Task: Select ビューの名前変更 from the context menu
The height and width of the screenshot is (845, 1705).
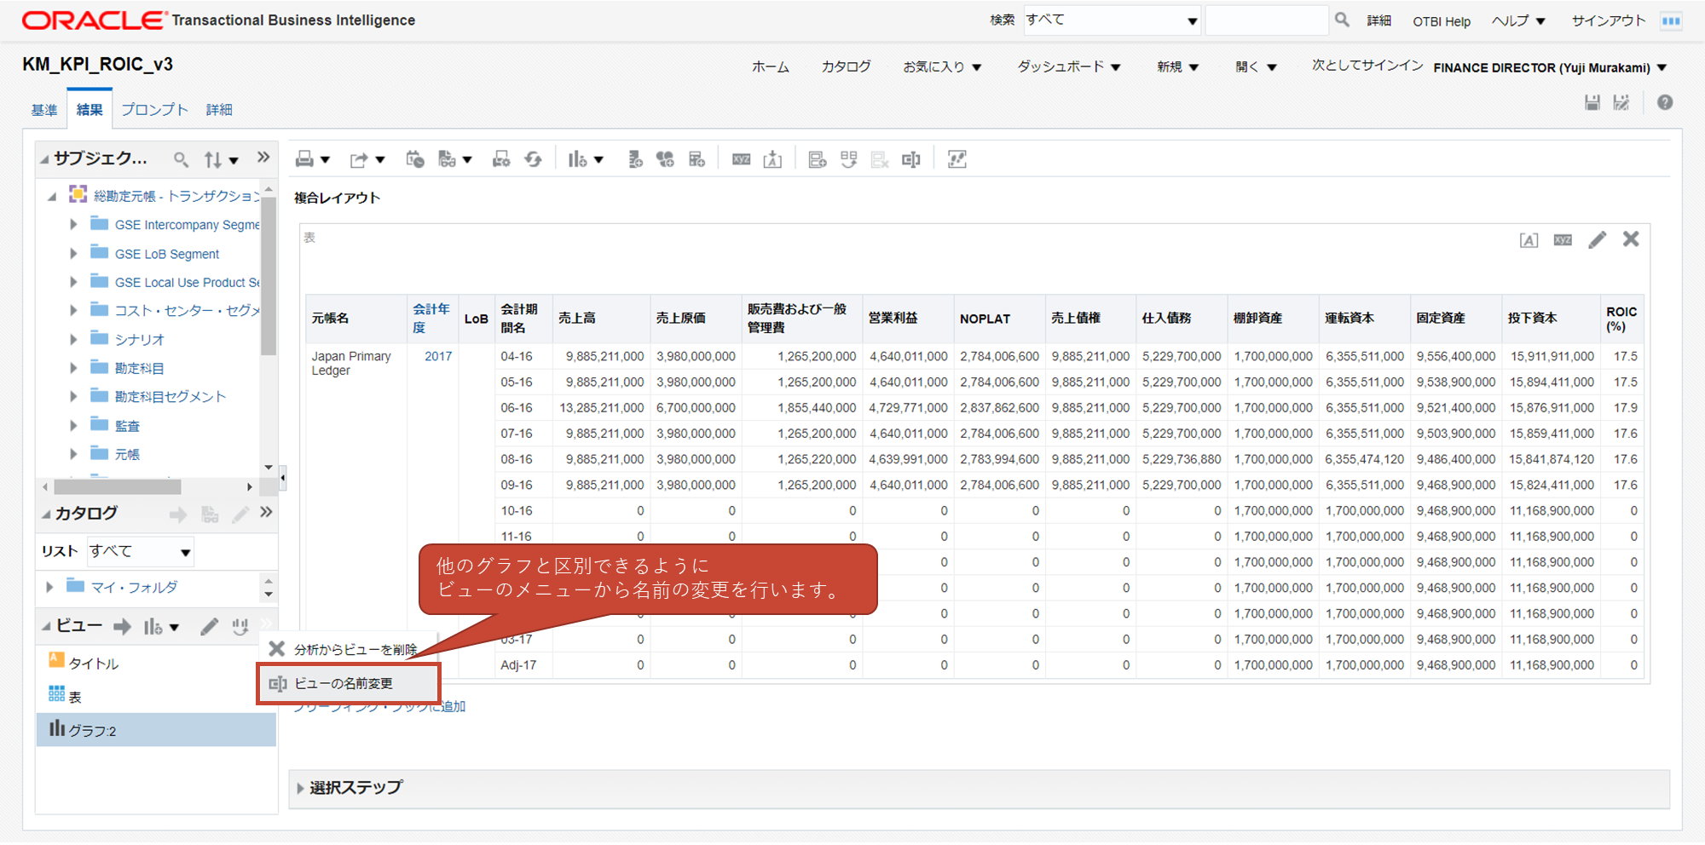Action: [x=349, y=683]
